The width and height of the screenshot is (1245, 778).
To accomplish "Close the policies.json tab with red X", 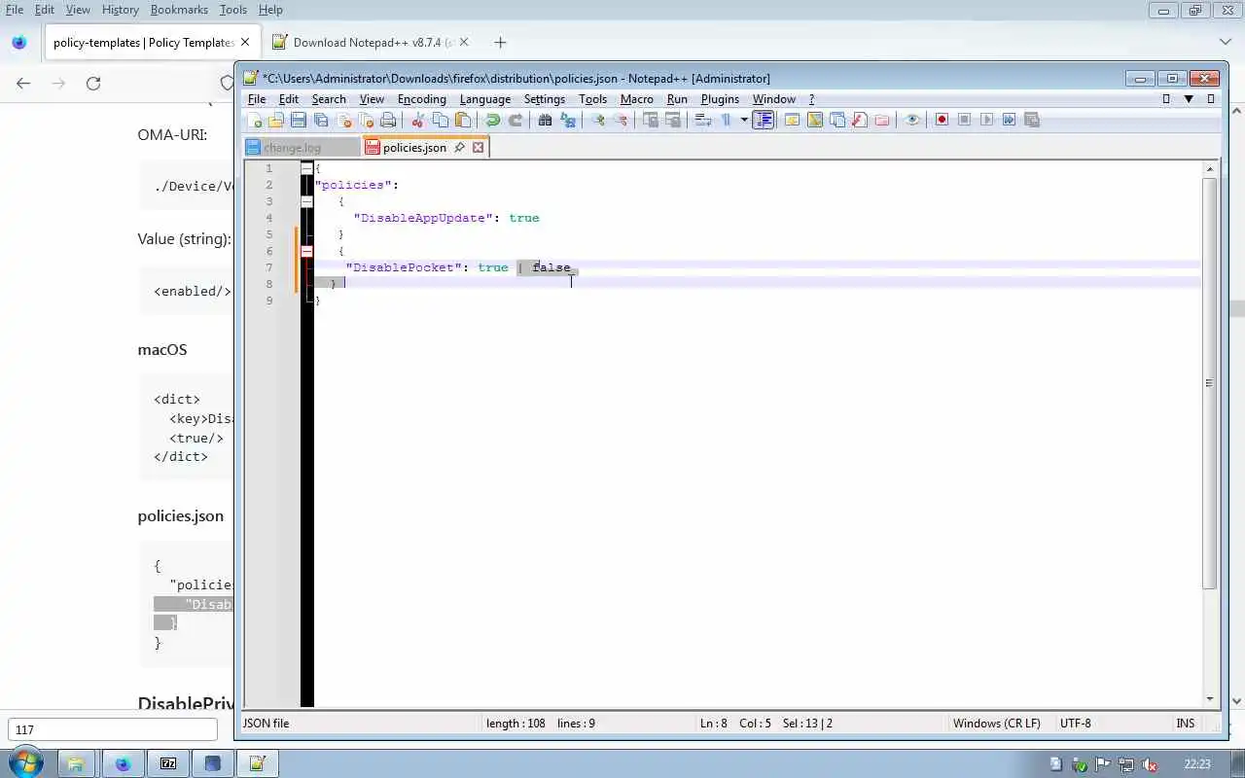I will (x=478, y=148).
